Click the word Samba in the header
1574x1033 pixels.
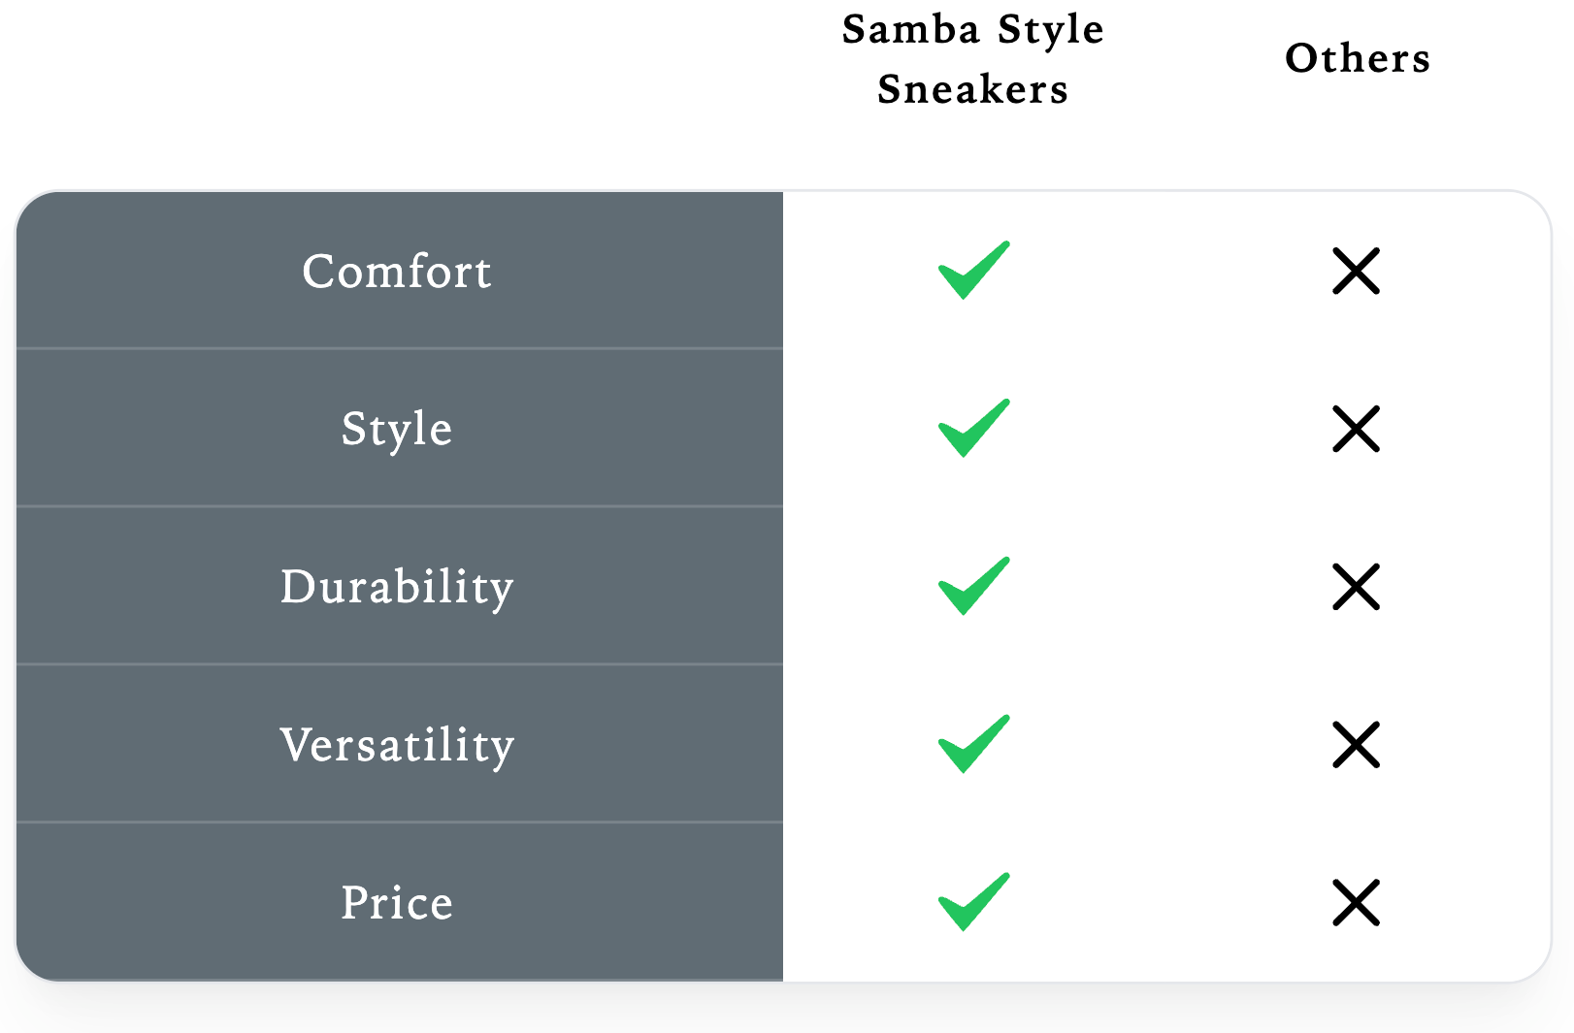coord(911,29)
